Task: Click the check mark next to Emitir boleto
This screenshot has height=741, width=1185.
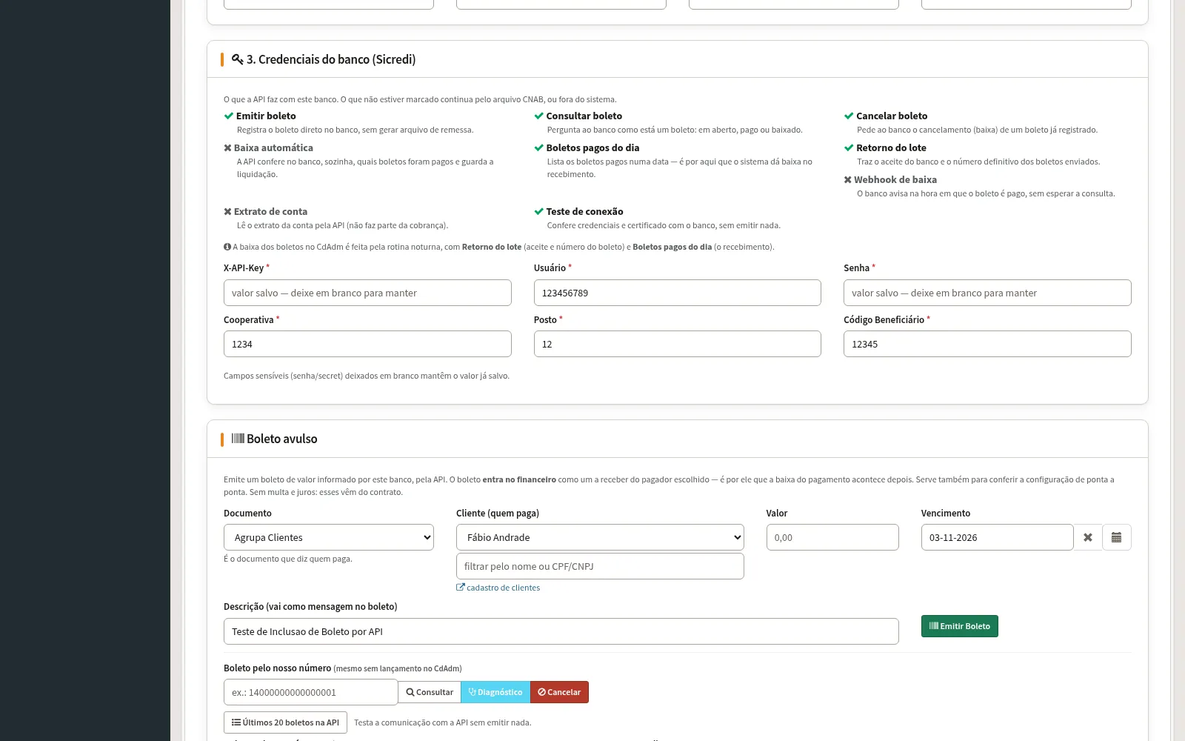Action: pos(229,116)
